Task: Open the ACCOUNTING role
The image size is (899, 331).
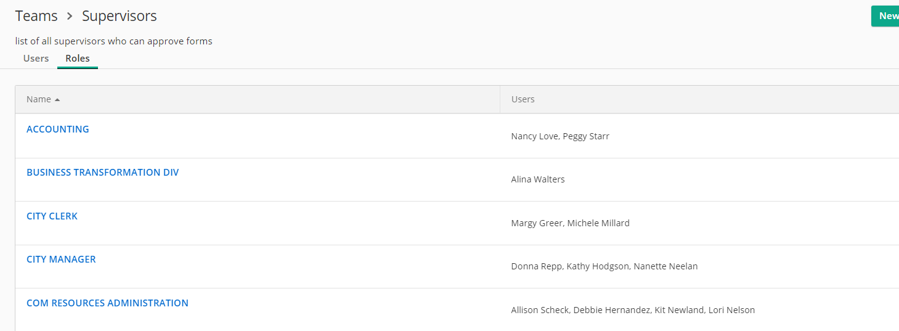Action: pyautogui.click(x=58, y=129)
